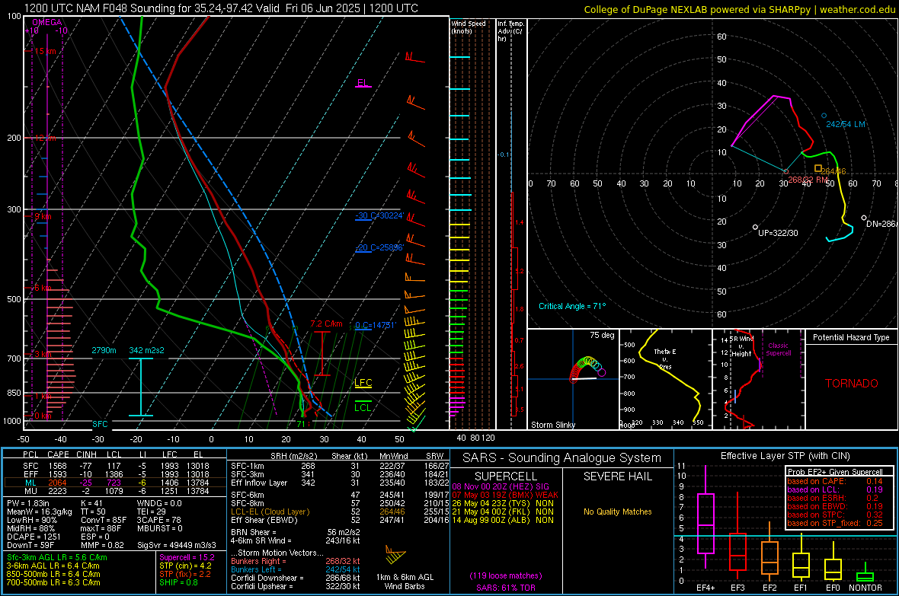Click the 268/32 RM storm motion label
Screen dimensions: 899x596
click(x=808, y=180)
